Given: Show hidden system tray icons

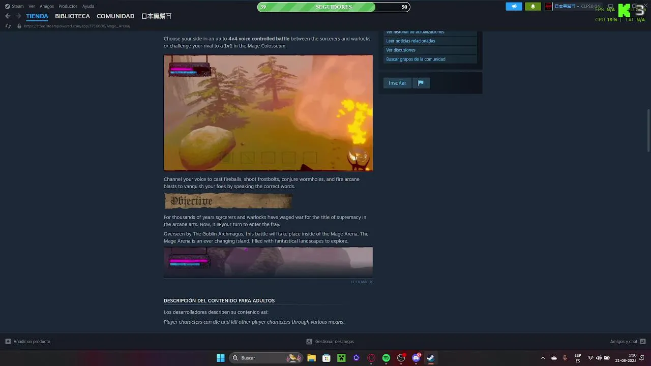Looking at the screenshot, I should 543,358.
